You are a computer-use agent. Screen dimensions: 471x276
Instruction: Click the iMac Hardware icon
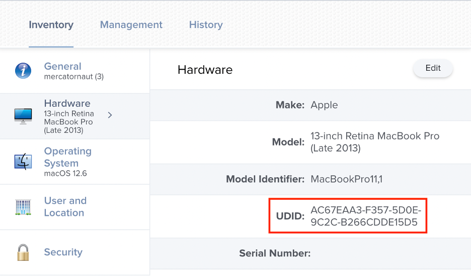pos(23,116)
